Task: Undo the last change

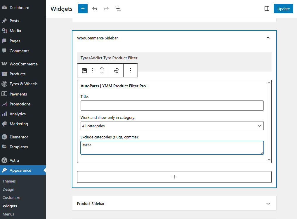Action: point(95,9)
